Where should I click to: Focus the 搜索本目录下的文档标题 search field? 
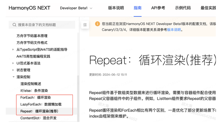coord(42,25)
